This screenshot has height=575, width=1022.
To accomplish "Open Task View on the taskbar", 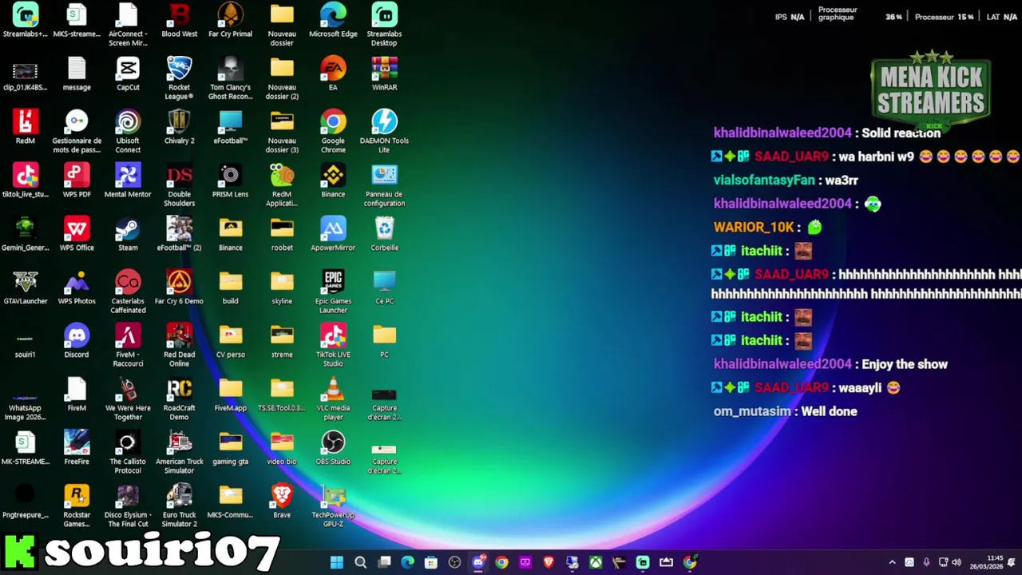I will coord(384,562).
